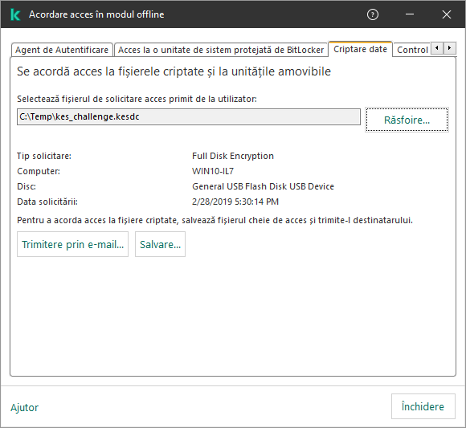Viewport: 466px width, 428px height.
Task: Minimize the offline access window
Action: 410,14
